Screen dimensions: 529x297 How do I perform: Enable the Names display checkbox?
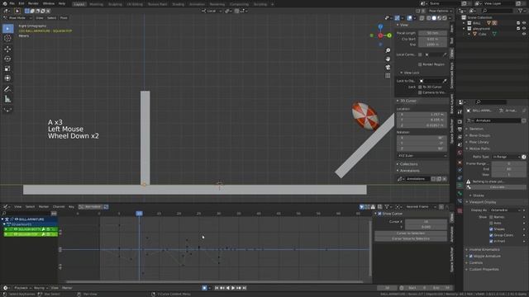click(x=491, y=217)
